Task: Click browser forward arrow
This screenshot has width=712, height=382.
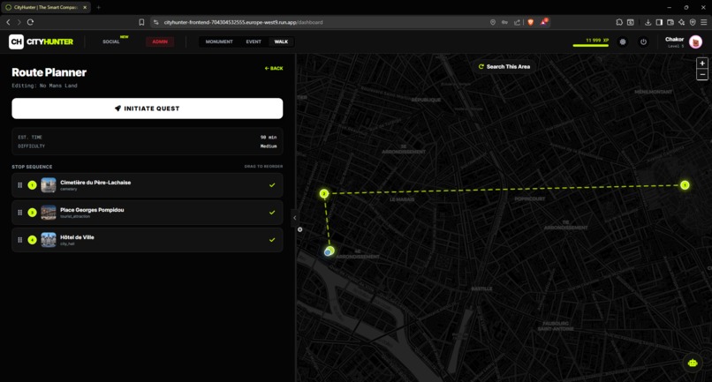Action: tap(19, 22)
